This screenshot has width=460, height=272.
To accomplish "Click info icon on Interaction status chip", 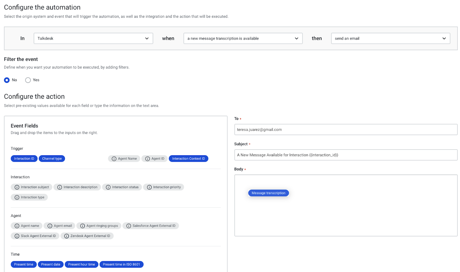I will click(x=108, y=187).
